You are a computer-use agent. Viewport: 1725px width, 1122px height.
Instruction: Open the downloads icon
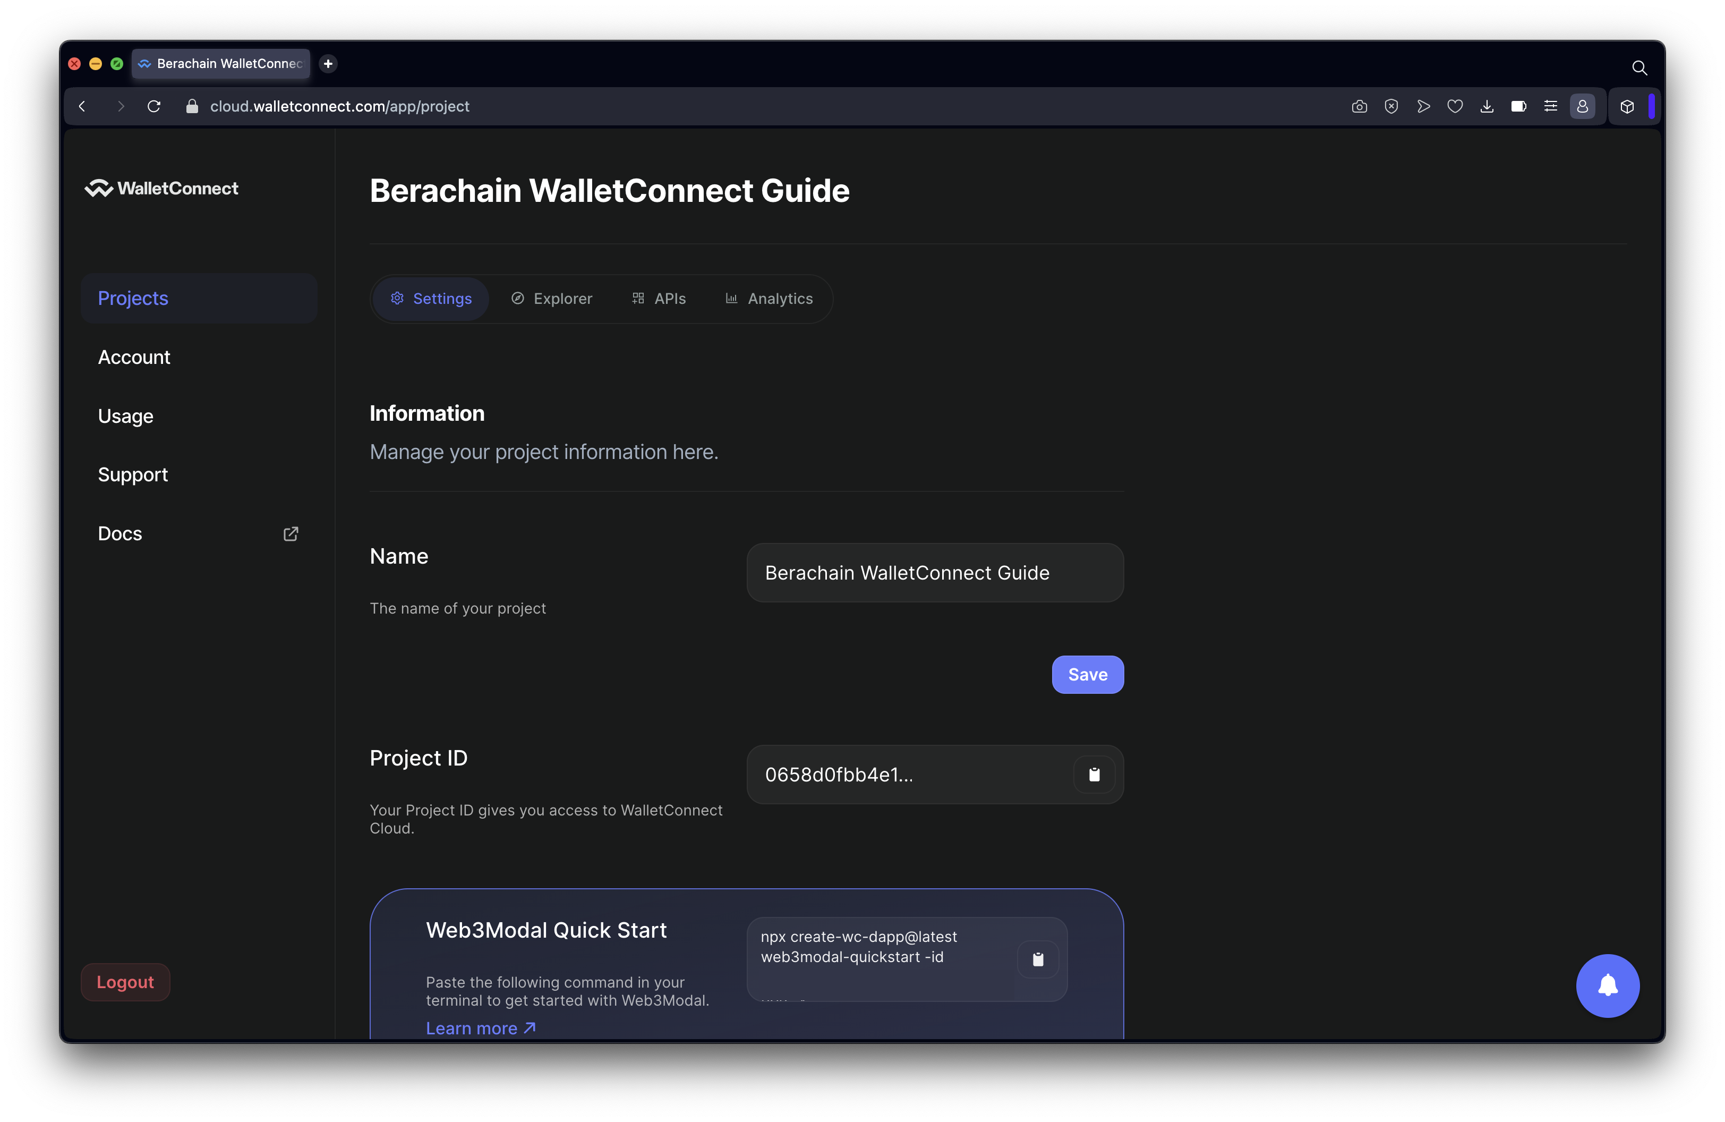[1487, 107]
